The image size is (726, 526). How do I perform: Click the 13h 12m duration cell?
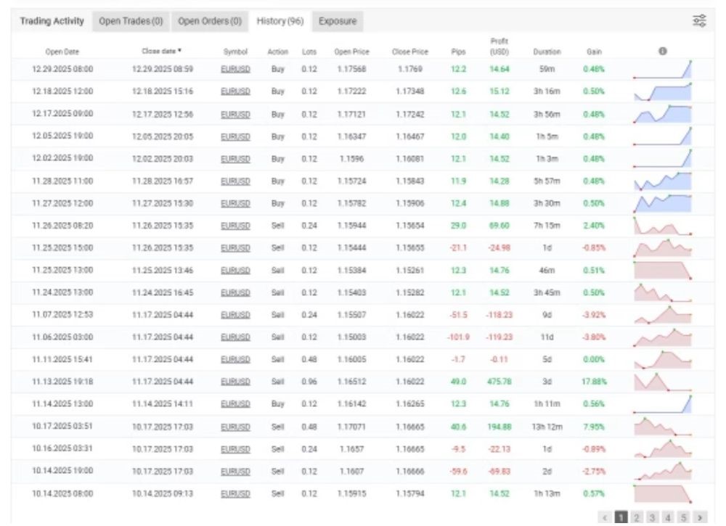547,427
